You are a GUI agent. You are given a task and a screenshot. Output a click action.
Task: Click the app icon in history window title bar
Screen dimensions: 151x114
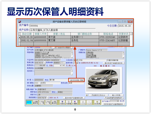20,22
